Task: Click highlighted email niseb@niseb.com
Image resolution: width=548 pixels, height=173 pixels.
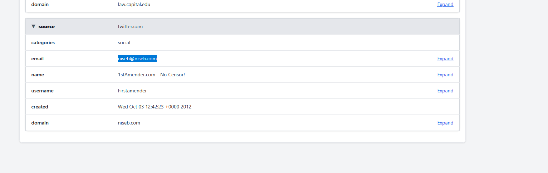Action: (137, 59)
